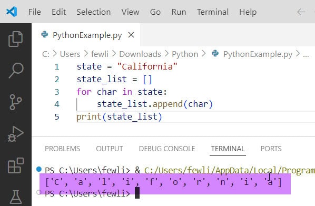
Task: Click the Python breadcrumb folder
Action: [185, 54]
